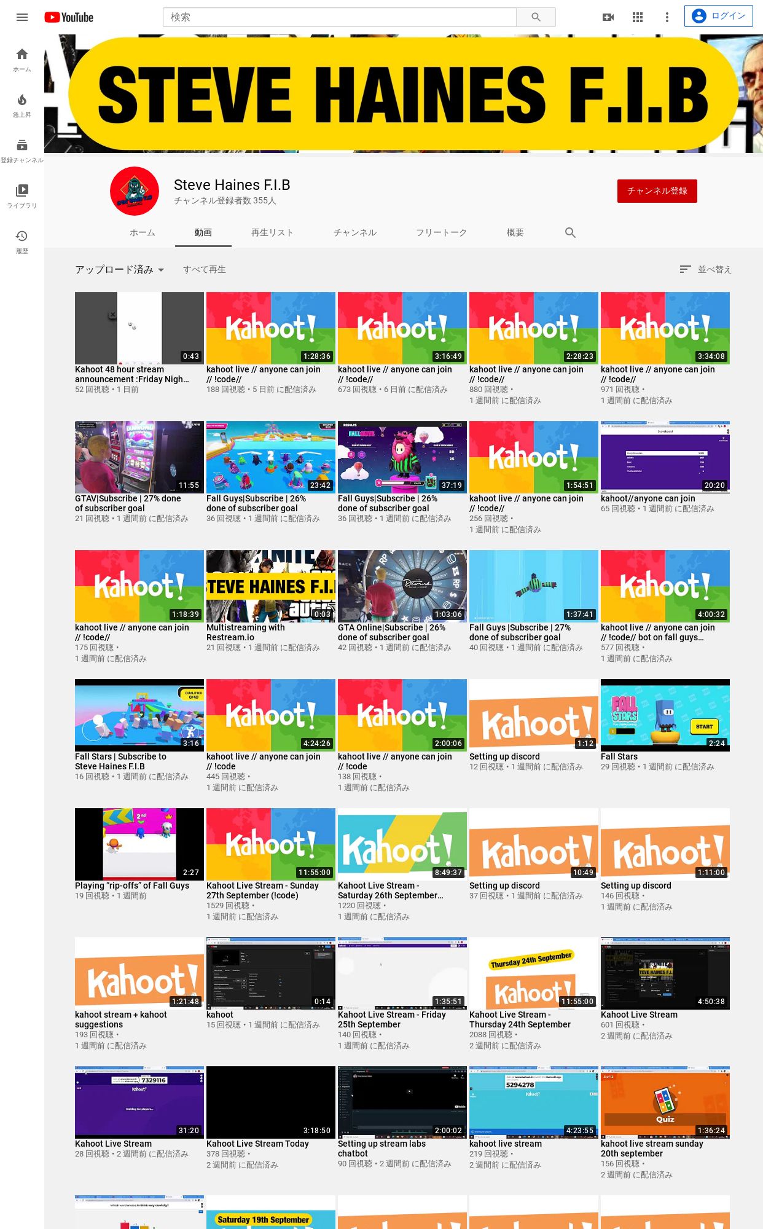
Task: Open the hamburger guide menu
Action: [22, 17]
